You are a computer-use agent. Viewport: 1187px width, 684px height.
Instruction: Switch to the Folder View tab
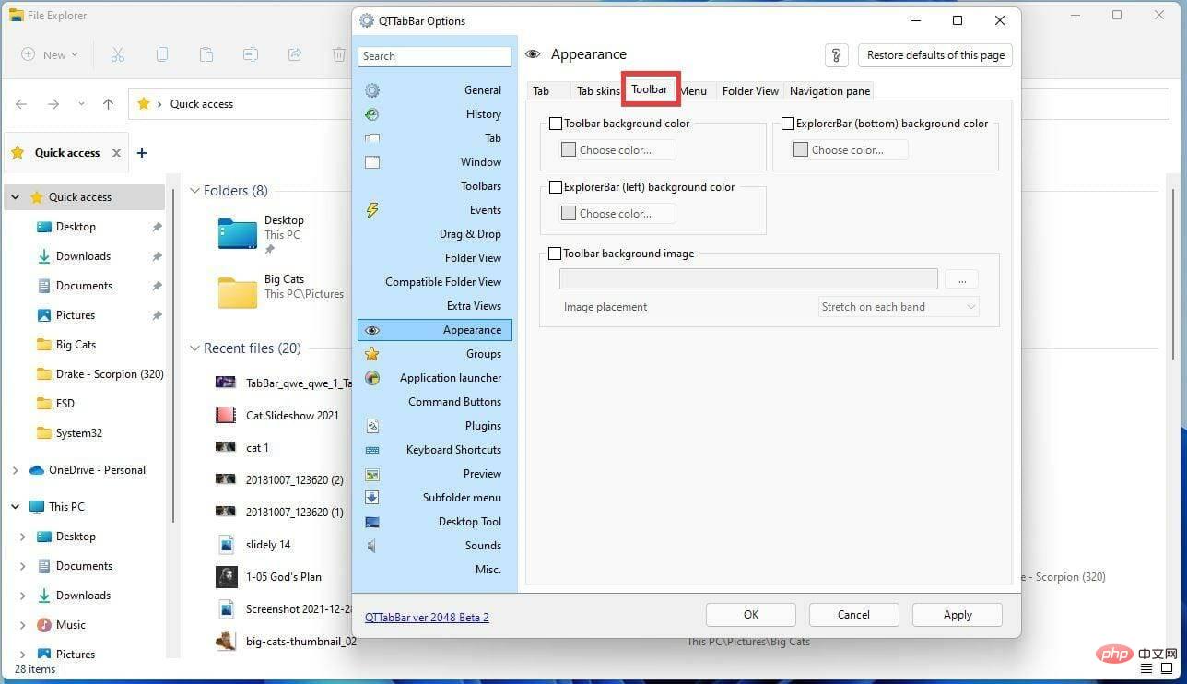pyautogui.click(x=750, y=91)
